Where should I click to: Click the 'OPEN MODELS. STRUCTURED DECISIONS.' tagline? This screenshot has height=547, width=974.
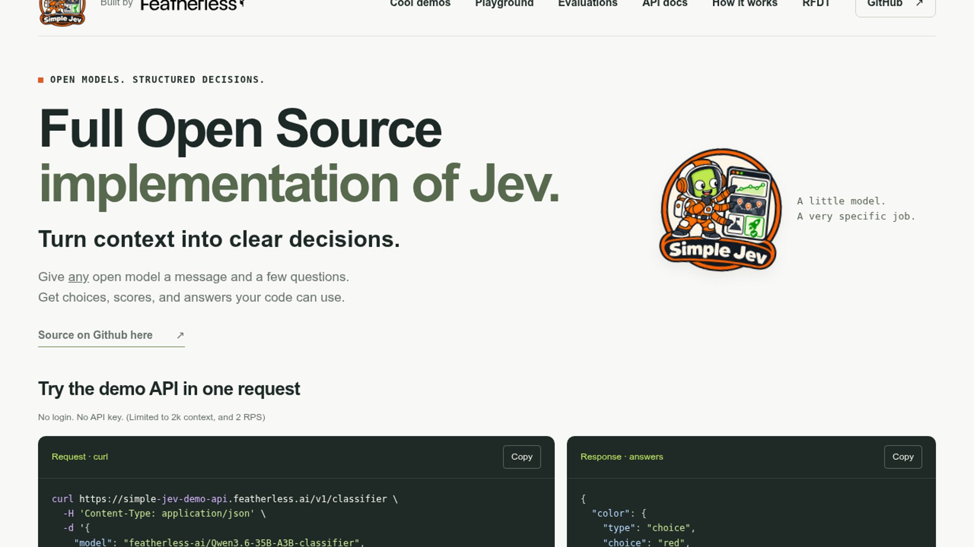157,80
